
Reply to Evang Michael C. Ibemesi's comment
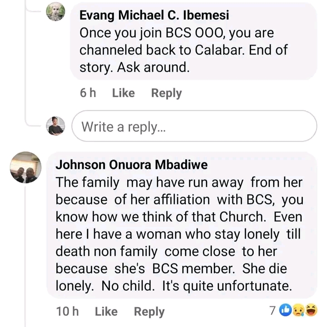click(166, 93)
